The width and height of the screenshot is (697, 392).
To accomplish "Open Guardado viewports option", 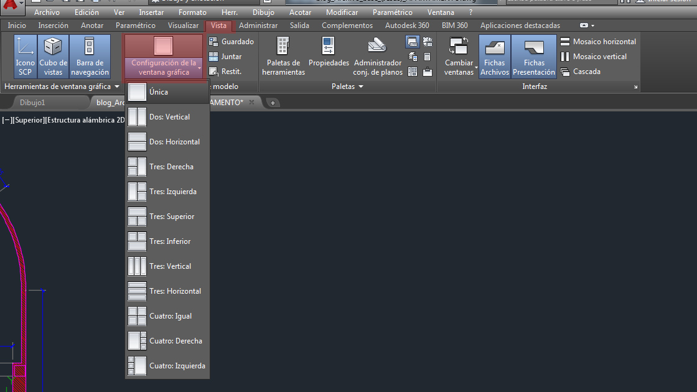I will (x=231, y=41).
